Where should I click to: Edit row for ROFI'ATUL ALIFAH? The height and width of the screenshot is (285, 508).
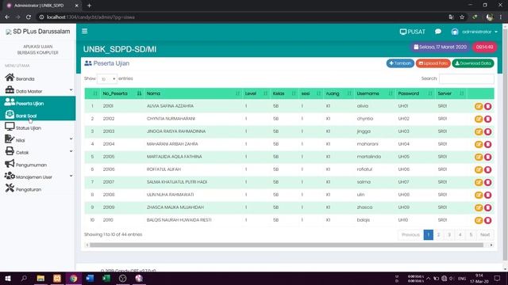(x=479, y=169)
